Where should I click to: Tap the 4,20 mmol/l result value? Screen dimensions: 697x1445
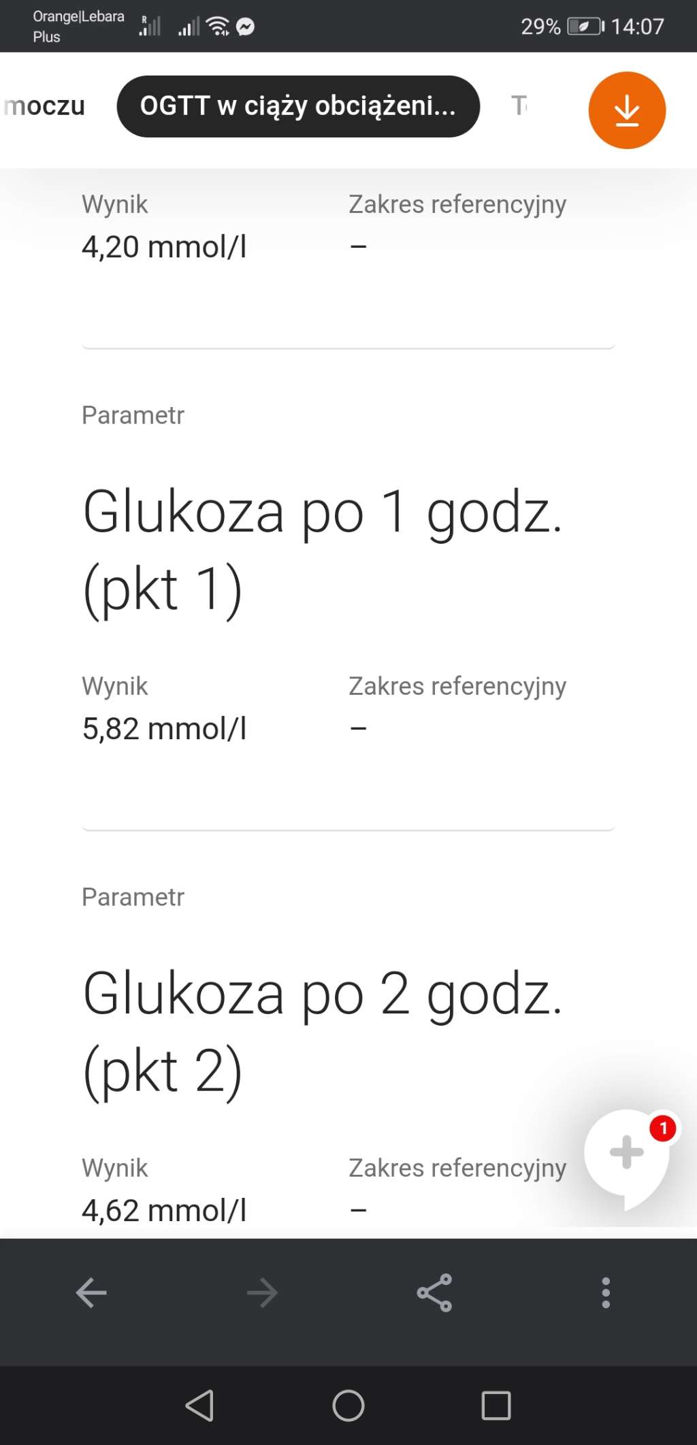(164, 247)
